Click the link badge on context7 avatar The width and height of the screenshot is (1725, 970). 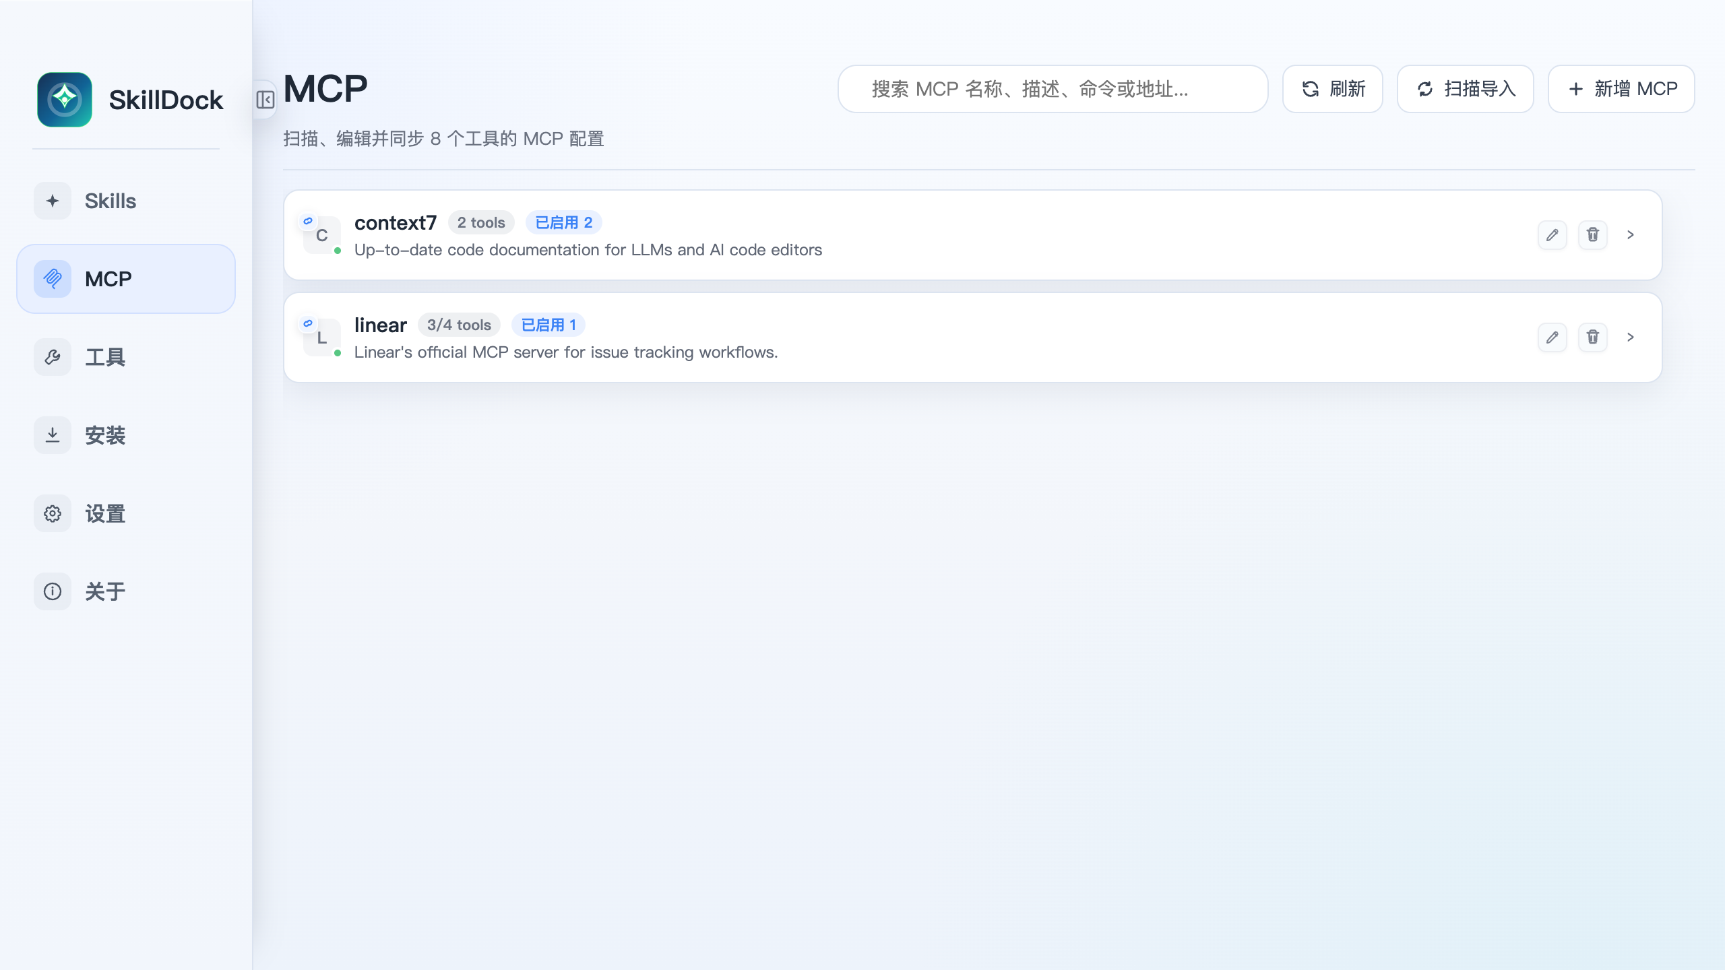(x=308, y=221)
